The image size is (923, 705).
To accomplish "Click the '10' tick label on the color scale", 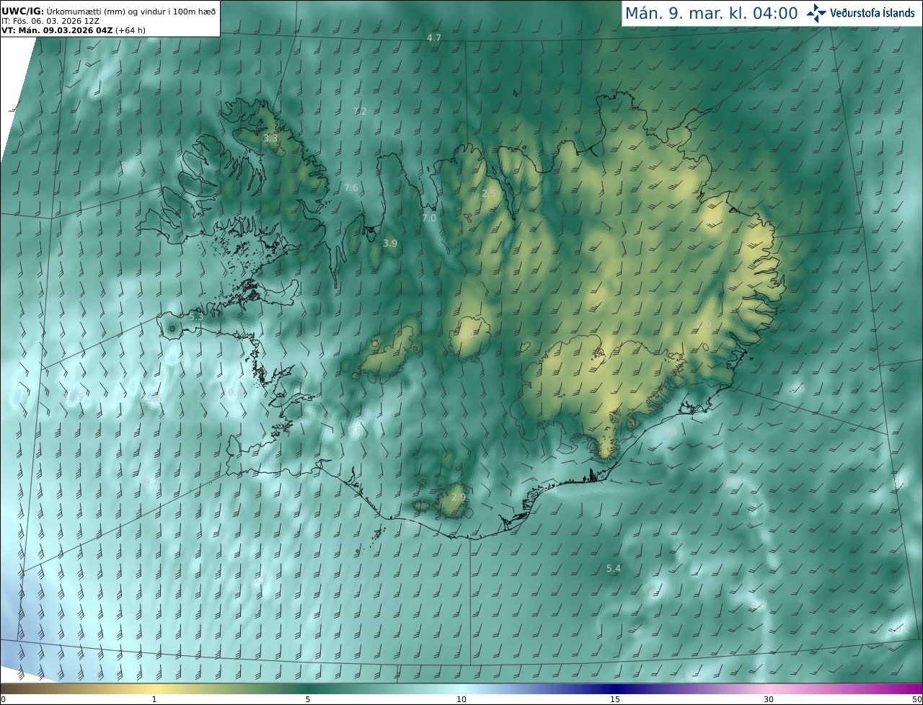I will [x=461, y=699].
